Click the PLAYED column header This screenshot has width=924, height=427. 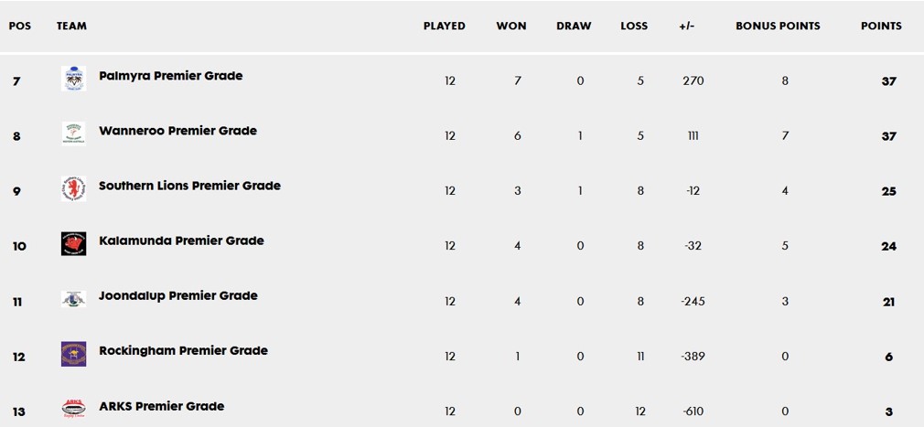click(x=445, y=27)
